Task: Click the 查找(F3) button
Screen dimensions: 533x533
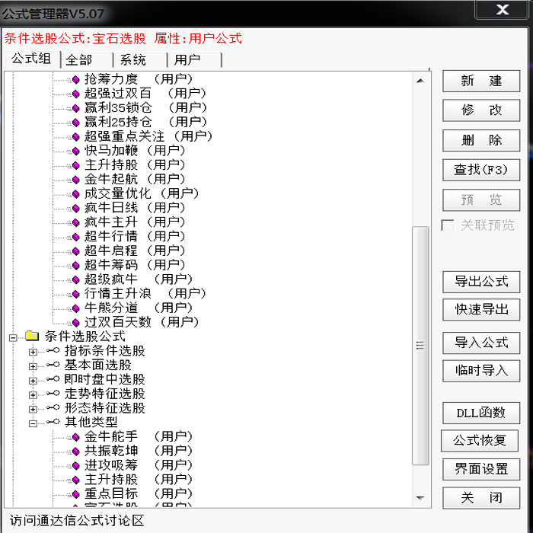Action: (481, 170)
